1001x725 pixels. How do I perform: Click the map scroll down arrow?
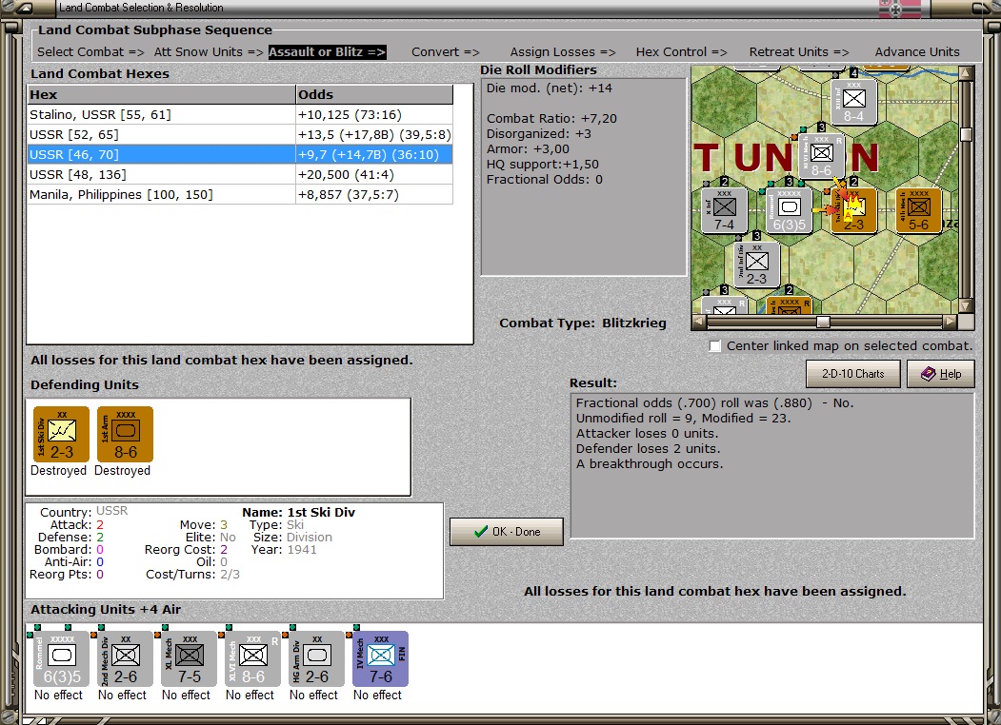tap(966, 306)
